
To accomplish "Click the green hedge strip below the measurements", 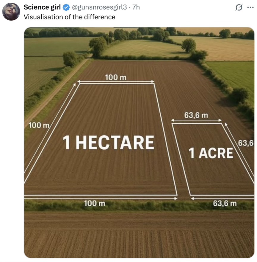I will click(x=139, y=206).
